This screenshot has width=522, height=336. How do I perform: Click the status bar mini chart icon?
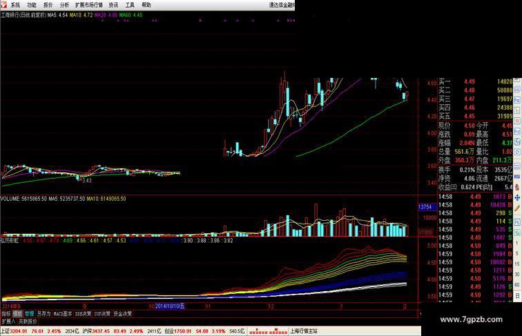click(269, 331)
